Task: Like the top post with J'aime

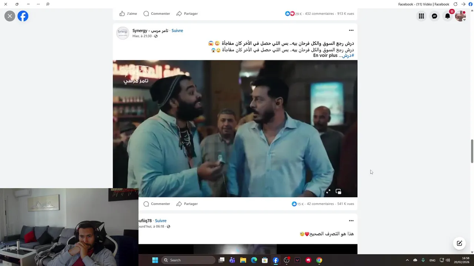Action: click(128, 14)
